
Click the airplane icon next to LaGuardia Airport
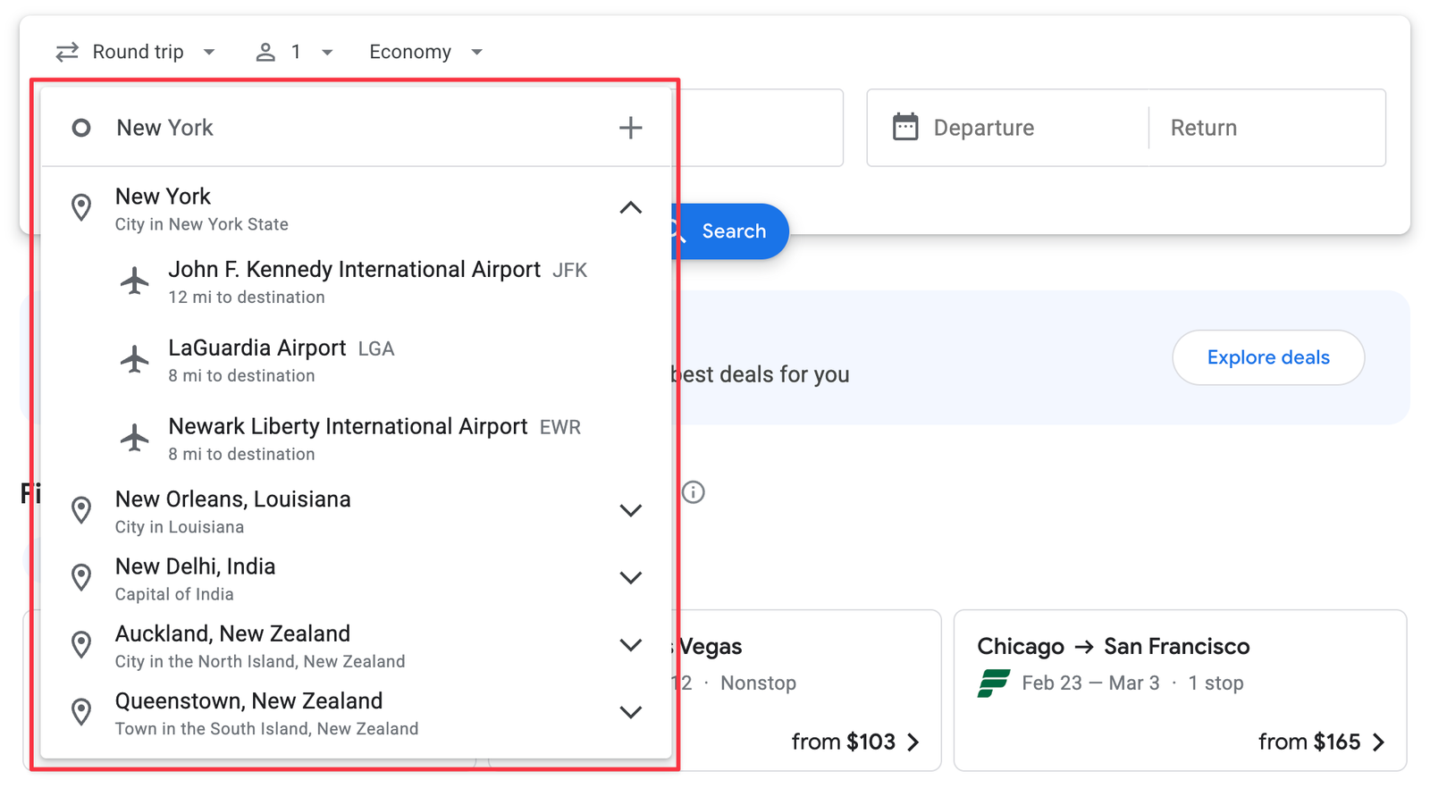135,359
